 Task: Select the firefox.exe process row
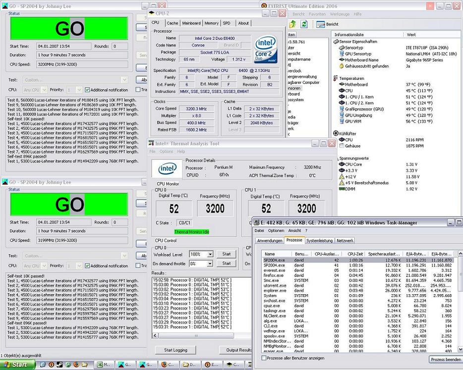pyautogui.click(x=357, y=275)
